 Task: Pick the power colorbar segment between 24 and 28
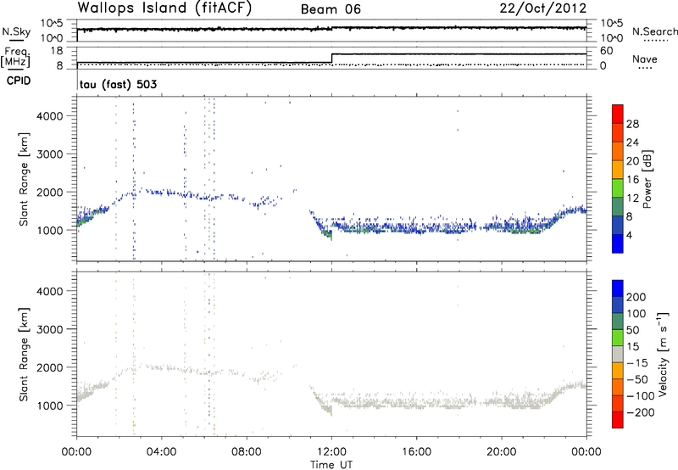coord(618,132)
